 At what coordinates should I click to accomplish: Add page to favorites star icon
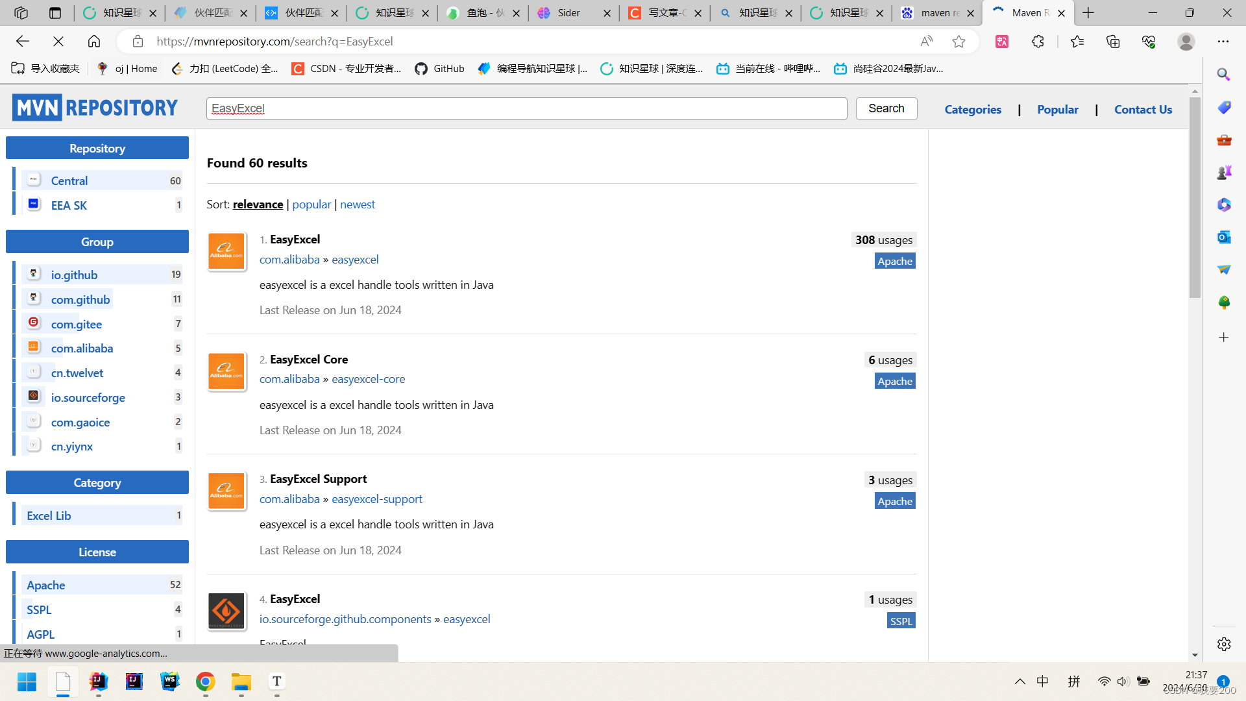(x=959, y=42)
